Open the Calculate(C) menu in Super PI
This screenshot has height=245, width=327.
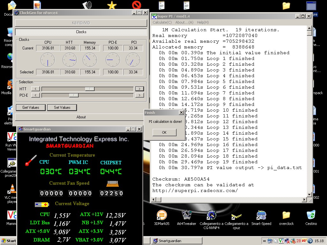162,22
